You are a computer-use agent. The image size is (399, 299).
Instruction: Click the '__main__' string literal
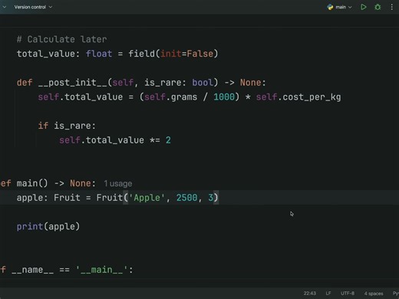pos(101,270)
